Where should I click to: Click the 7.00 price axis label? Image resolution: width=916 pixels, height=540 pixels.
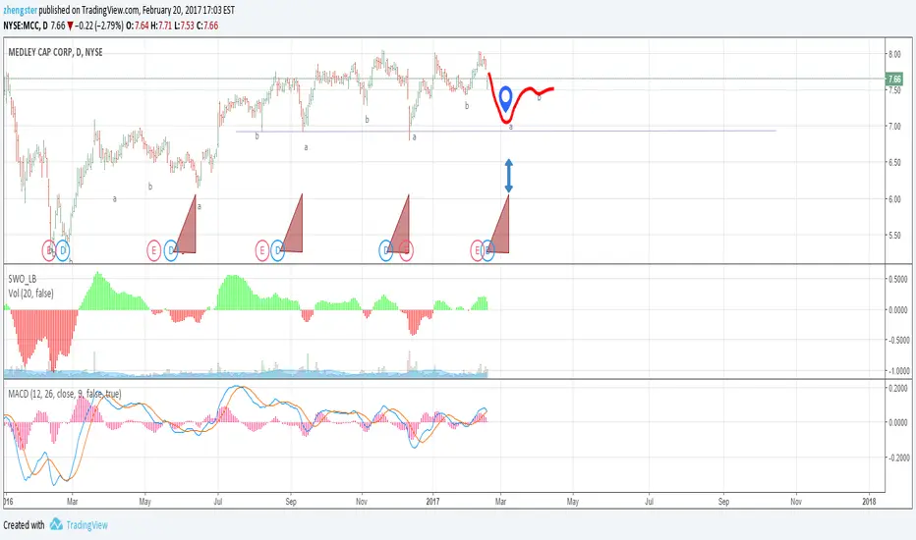894,126
